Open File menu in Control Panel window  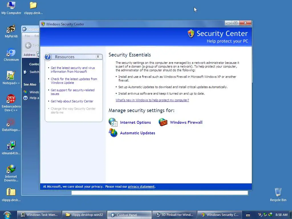(27, 36)
